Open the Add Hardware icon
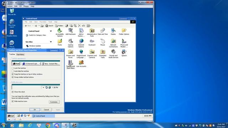 click(71, 32)
